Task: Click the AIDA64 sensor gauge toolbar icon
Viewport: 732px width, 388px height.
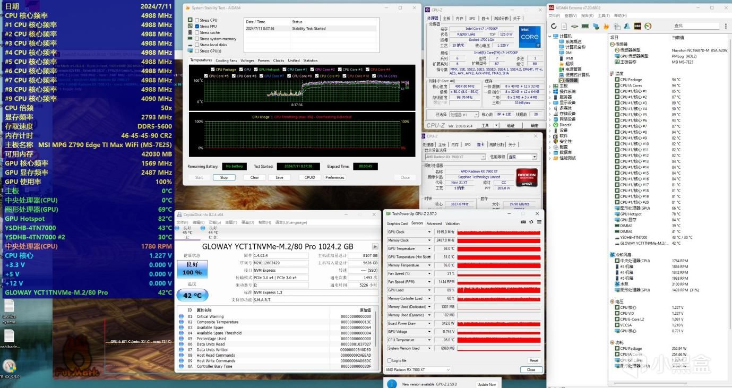Action: [648, 26]
